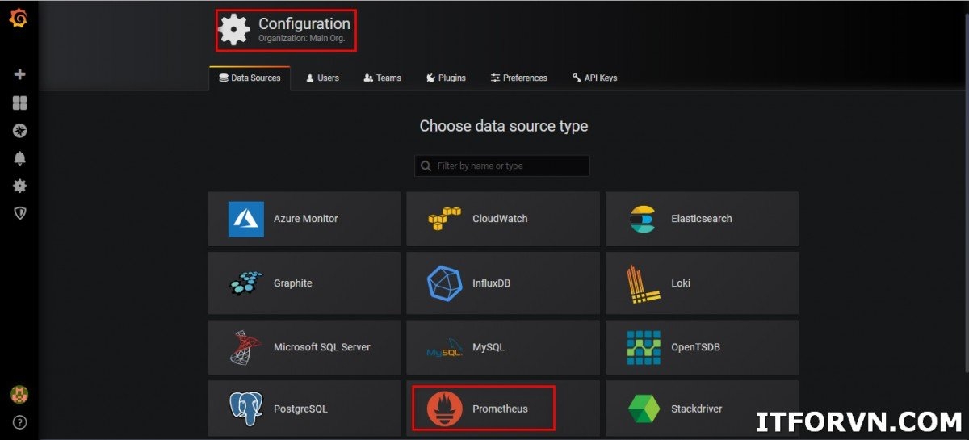This screenshot has height=440, width=969.
Task: Open the Alerting bell icon
Action: 20,158
